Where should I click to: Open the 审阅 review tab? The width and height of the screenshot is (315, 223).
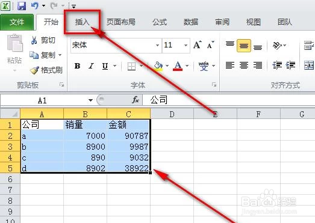[222, 22]
